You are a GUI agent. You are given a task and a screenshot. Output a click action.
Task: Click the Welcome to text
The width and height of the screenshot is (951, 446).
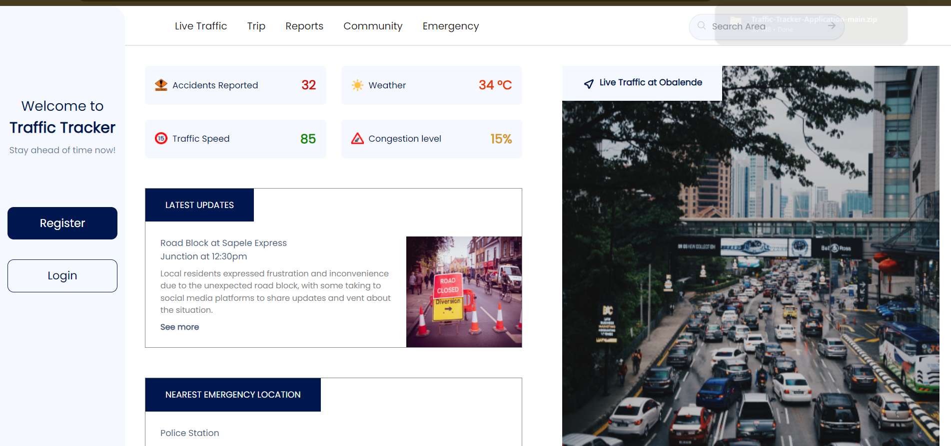click(x=62, y=106)
